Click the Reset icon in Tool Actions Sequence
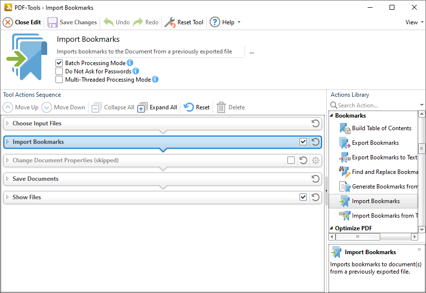The image size is (426, 293). click(189, 107)
